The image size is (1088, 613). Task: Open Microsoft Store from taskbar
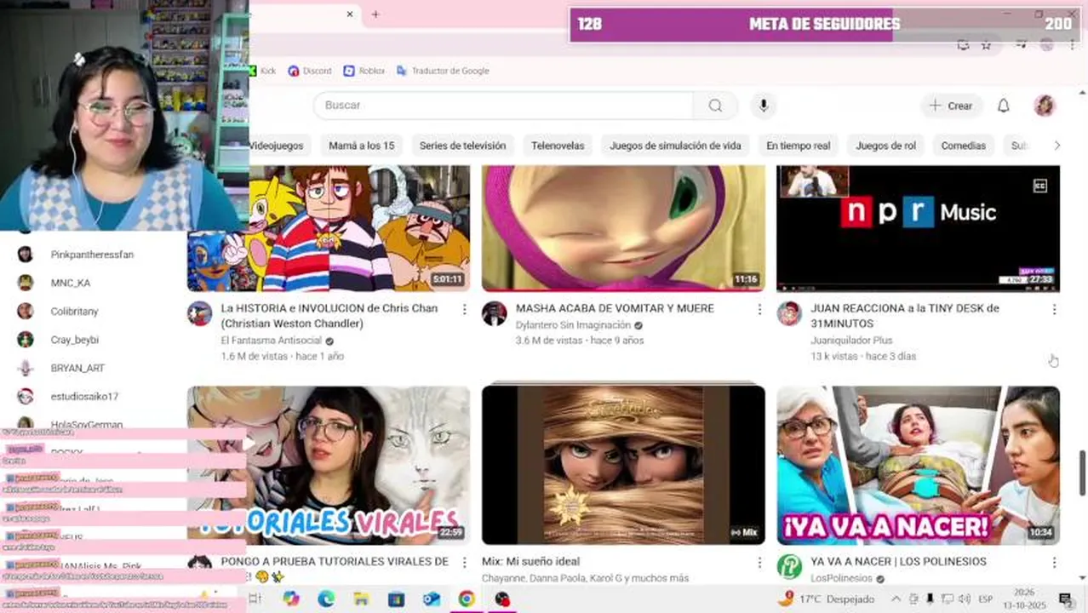click(x=396, y=599)
